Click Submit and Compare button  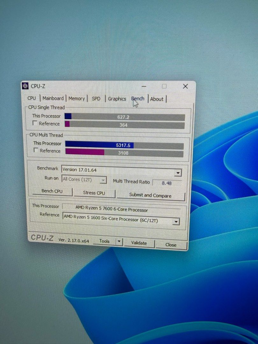tap(150, 195)
